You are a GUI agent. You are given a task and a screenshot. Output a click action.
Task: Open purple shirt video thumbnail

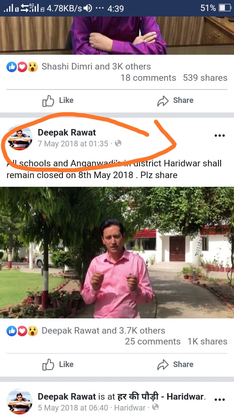117,35
